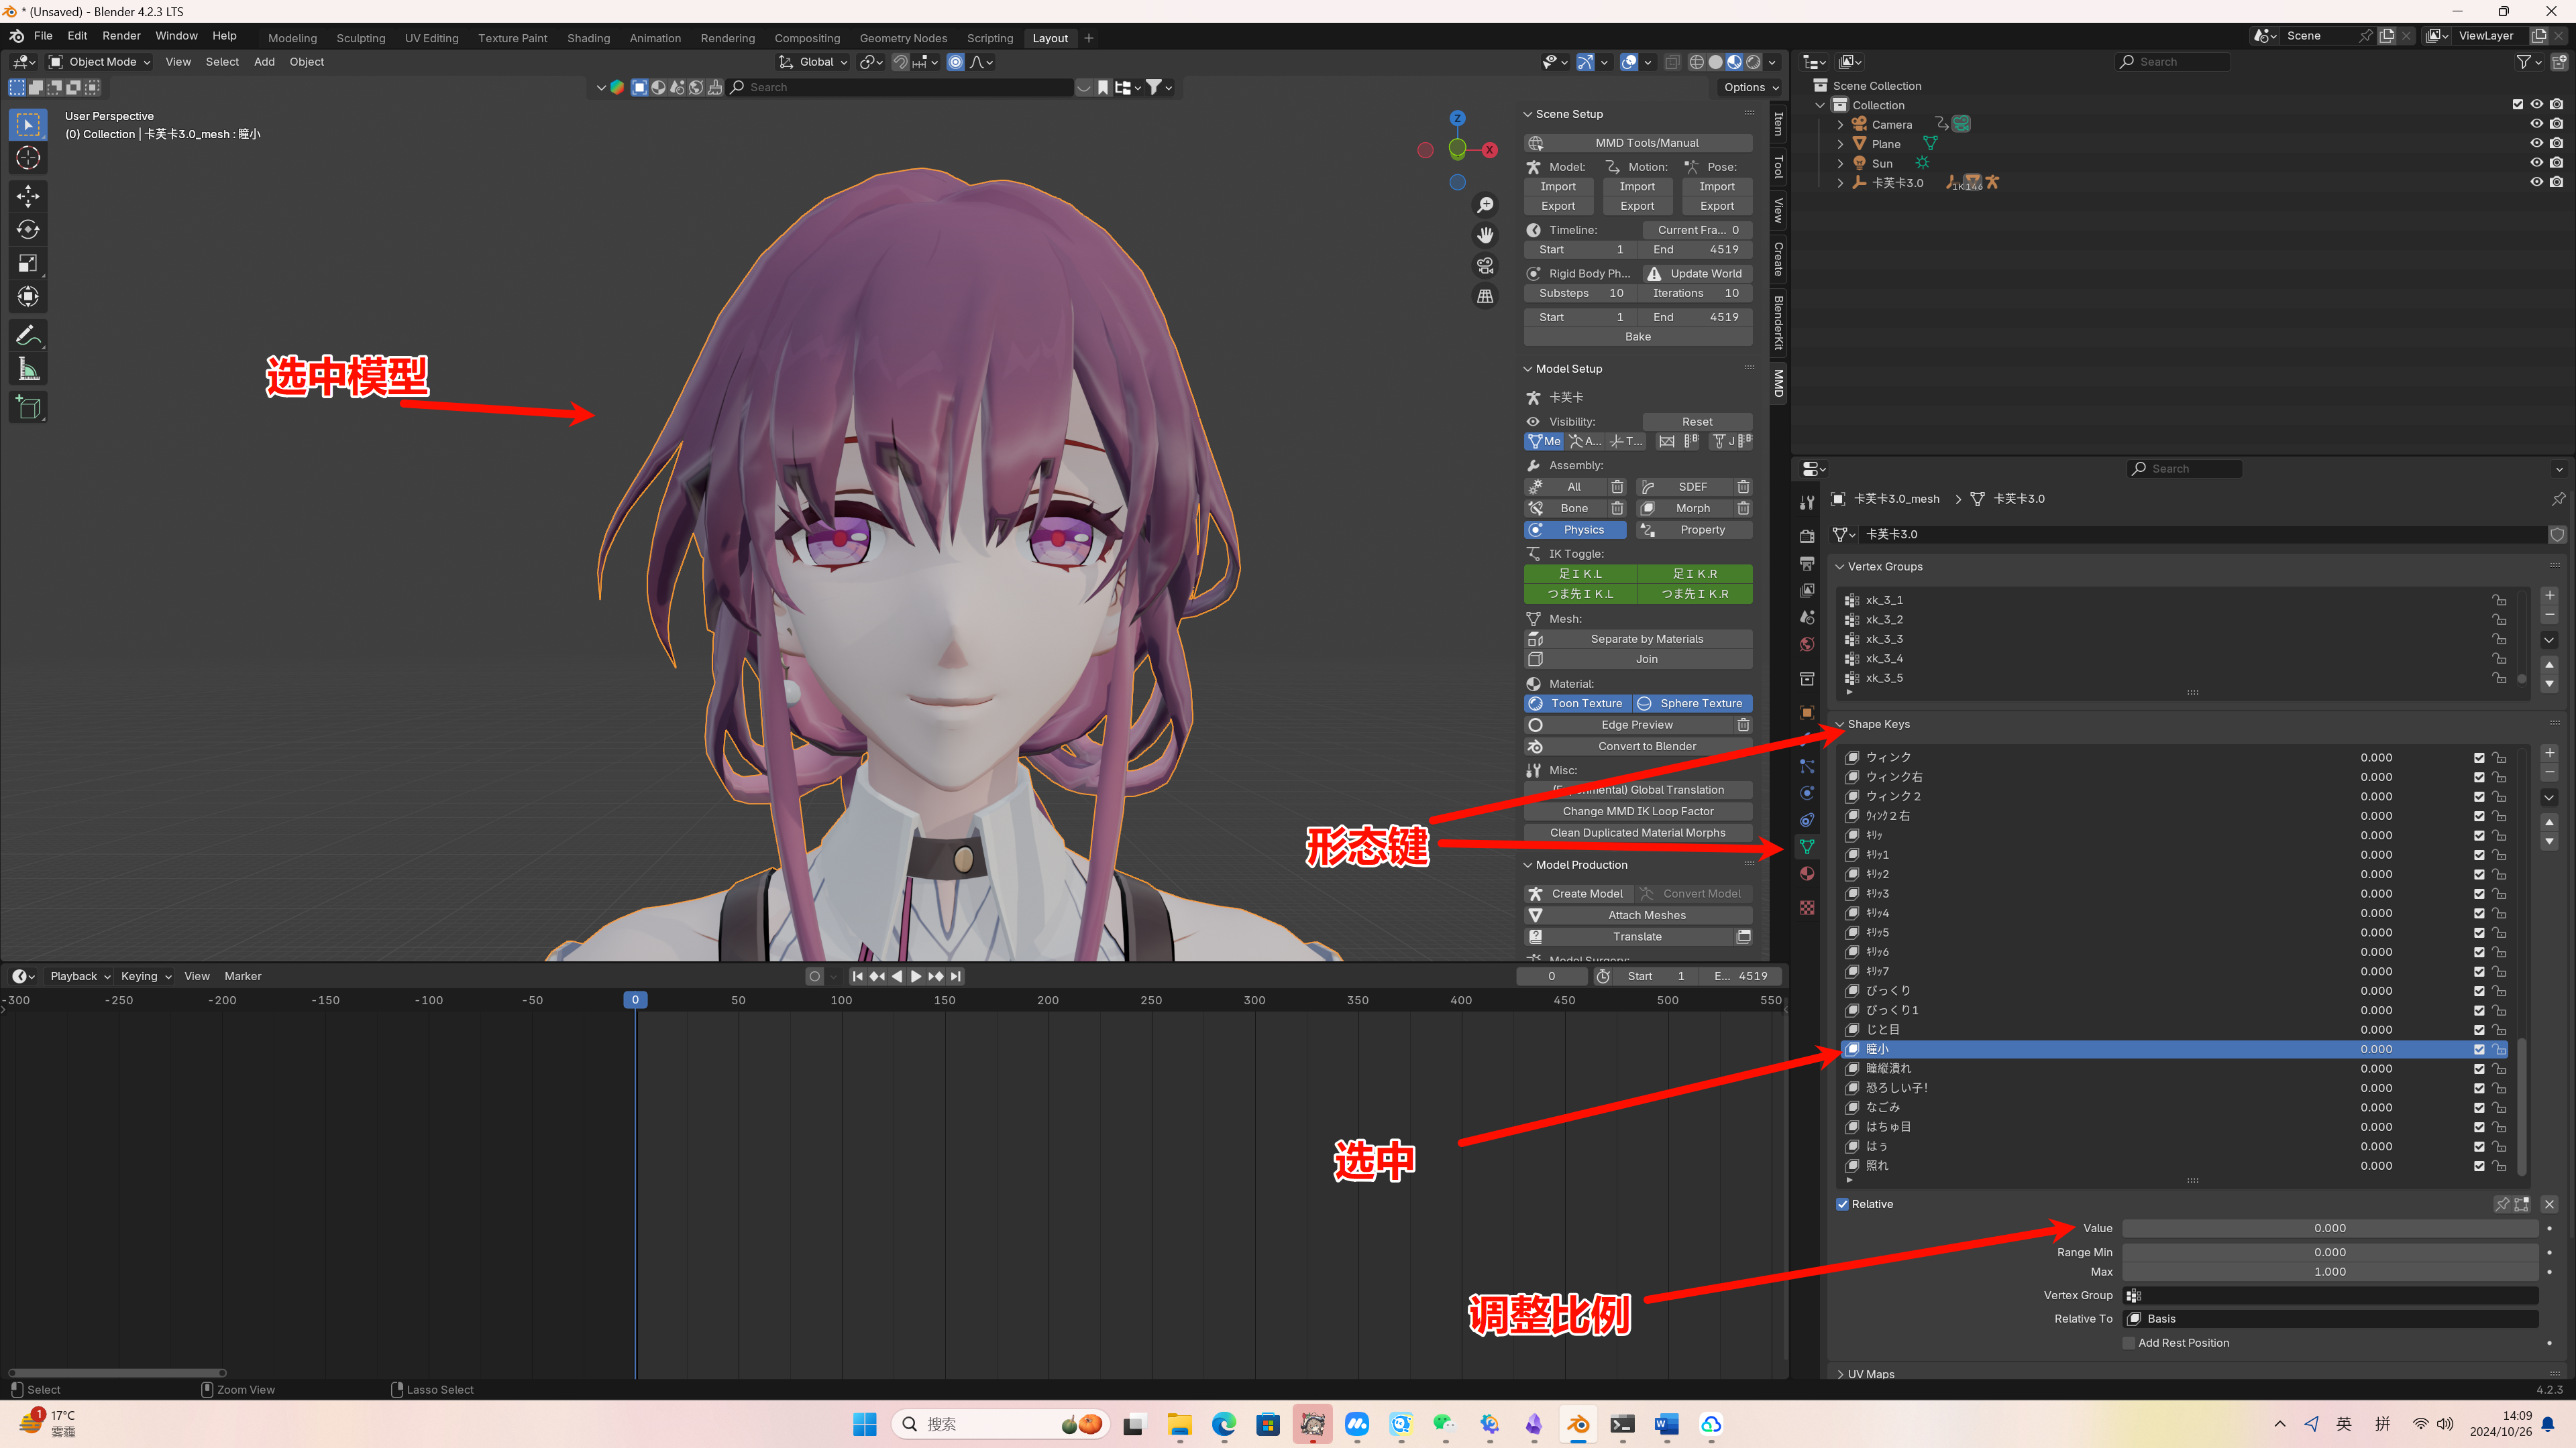Open the Object Data properties tab

[x=1807, y=847]
